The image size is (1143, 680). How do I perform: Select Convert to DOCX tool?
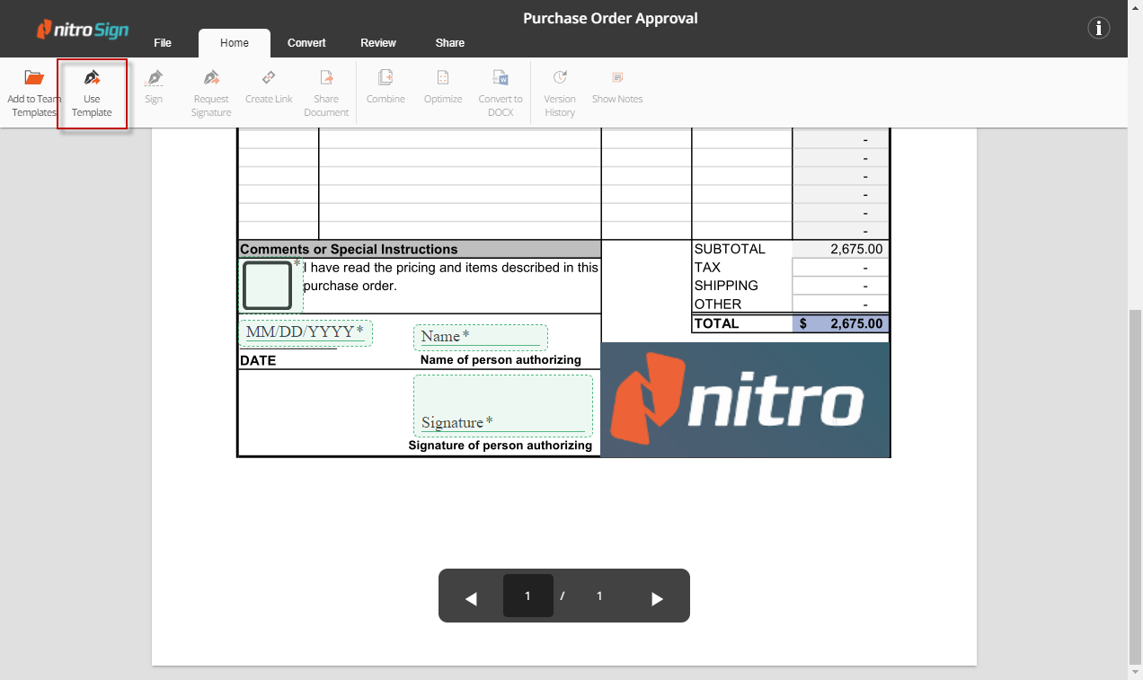501,78
